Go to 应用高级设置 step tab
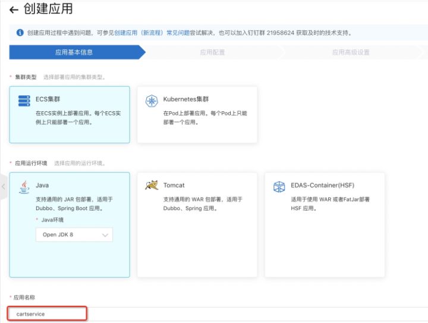The image size is (428, 323). coord(351,52)
